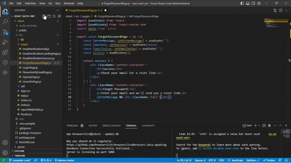Open the Source Control view
Screen dimensions: 291x163
[x=5, y=32]
